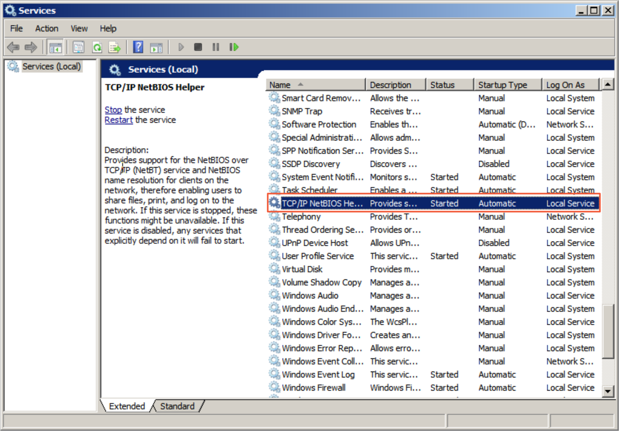This screenshot has width=619, height=431.
Task: Refresh the services list
Action: pyautogui.click(x=97, y=47)
